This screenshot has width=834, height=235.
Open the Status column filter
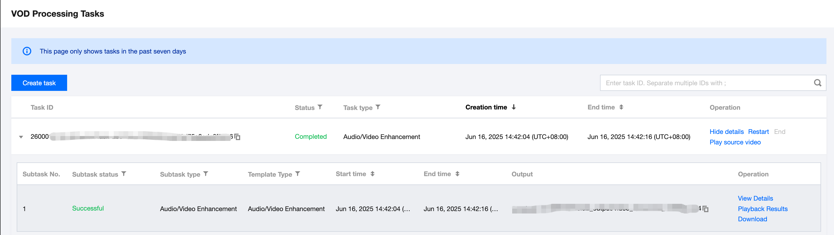coord(320,107)
